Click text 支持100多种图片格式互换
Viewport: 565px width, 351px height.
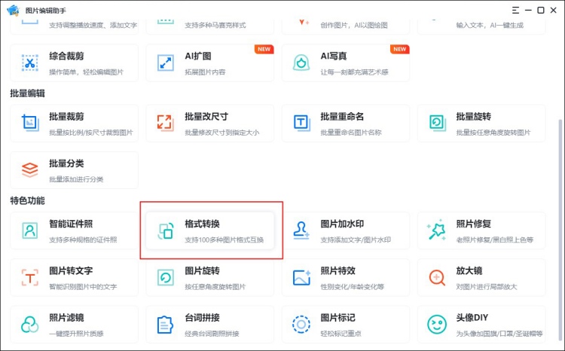click(224, 240)
